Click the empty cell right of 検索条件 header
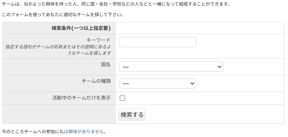The width and height of the screenshot is (288, 137). 200,28
